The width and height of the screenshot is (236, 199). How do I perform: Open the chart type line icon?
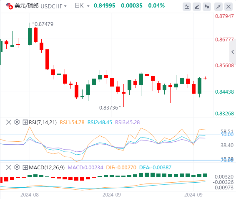click(187, 7)
